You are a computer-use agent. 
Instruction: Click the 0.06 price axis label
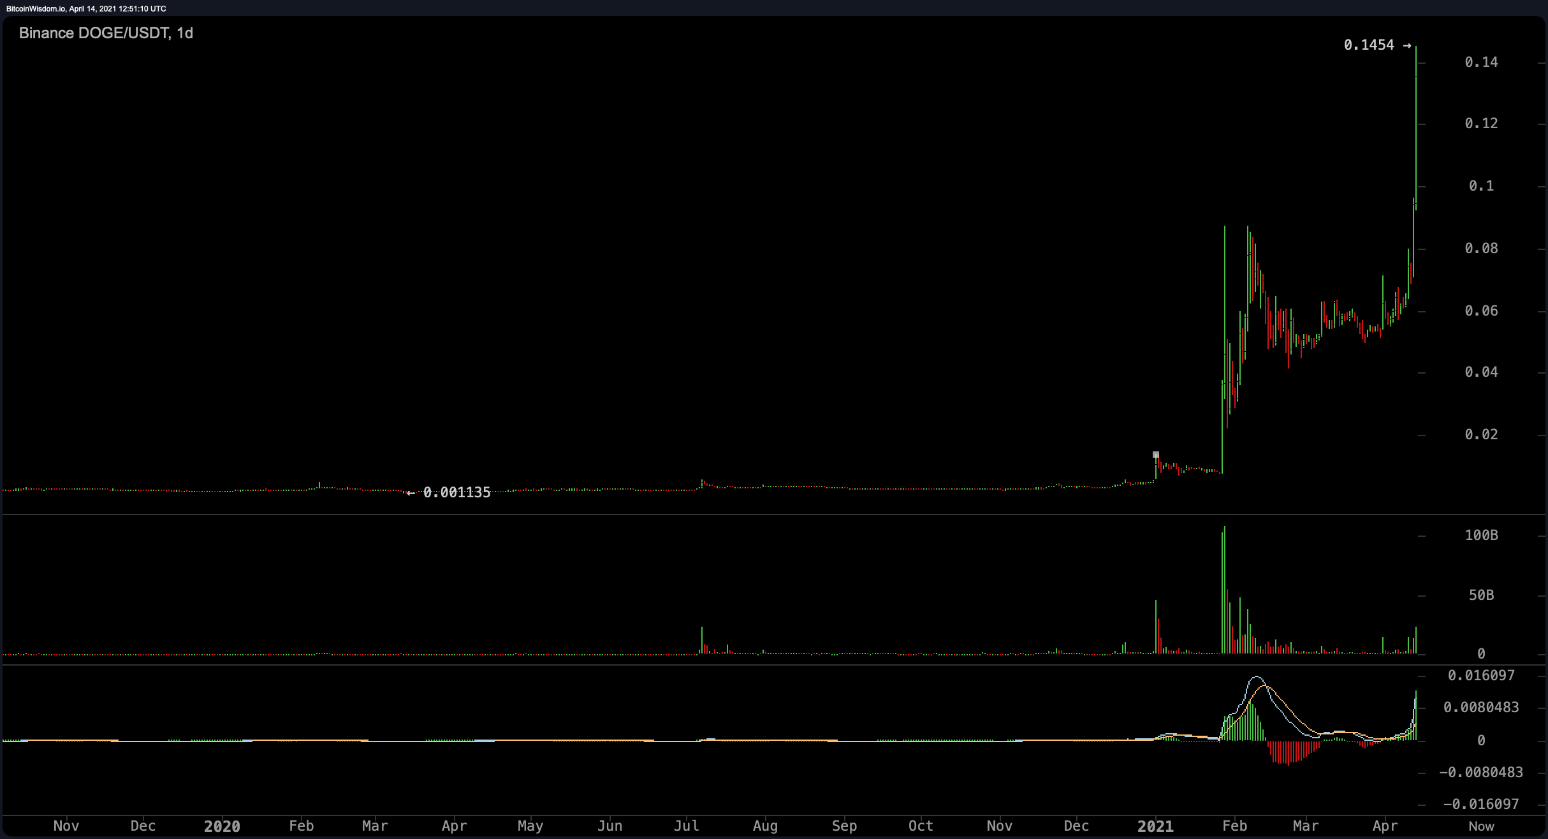[1481, 311]
